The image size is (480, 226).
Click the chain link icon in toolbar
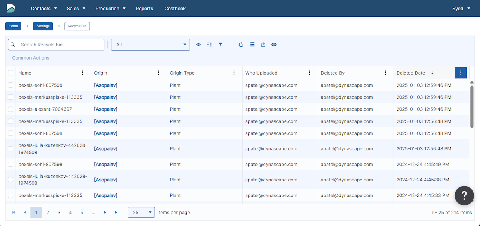(274, 45)
